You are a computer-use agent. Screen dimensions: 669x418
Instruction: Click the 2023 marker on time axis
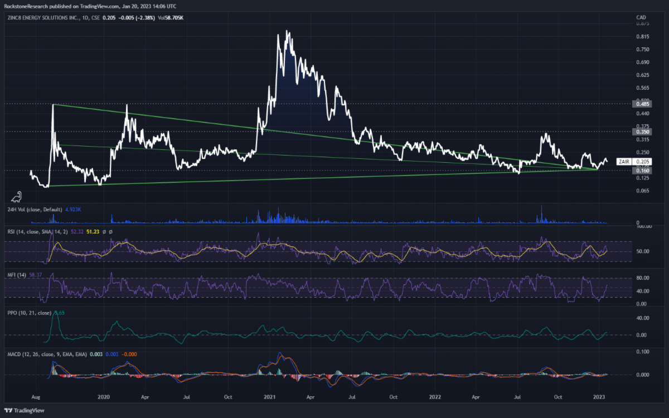pyautogui.click(x=598, y=397)
